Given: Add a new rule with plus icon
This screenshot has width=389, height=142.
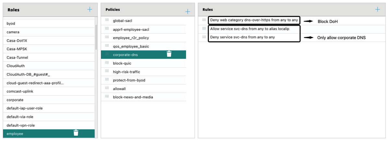Looking at the screenshot, I should [377, 9].
